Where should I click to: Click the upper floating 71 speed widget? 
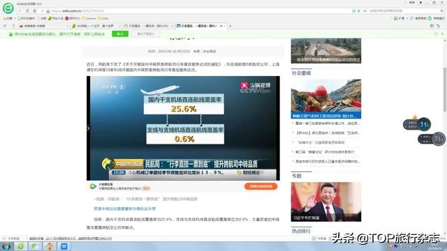click(x=417, y=124)
